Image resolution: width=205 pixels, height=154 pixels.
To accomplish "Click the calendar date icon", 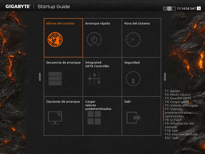I will click(x=199, y=8).
